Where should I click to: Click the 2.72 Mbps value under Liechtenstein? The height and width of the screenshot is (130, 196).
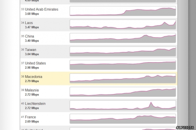32,108
